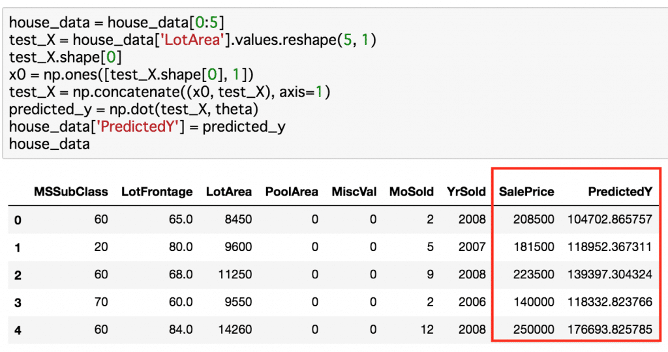Select the MiscVal column header

[354, 192]
